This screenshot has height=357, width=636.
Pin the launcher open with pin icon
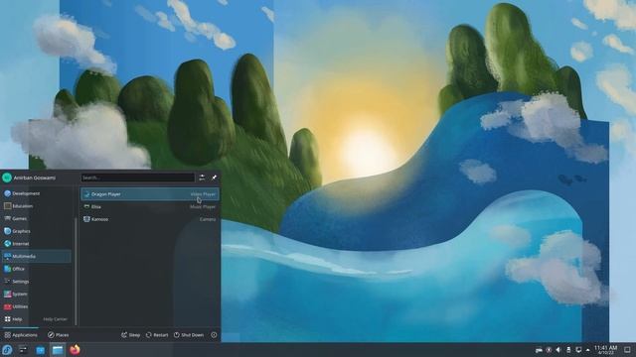pyautogui.click(x=214, y=178)
